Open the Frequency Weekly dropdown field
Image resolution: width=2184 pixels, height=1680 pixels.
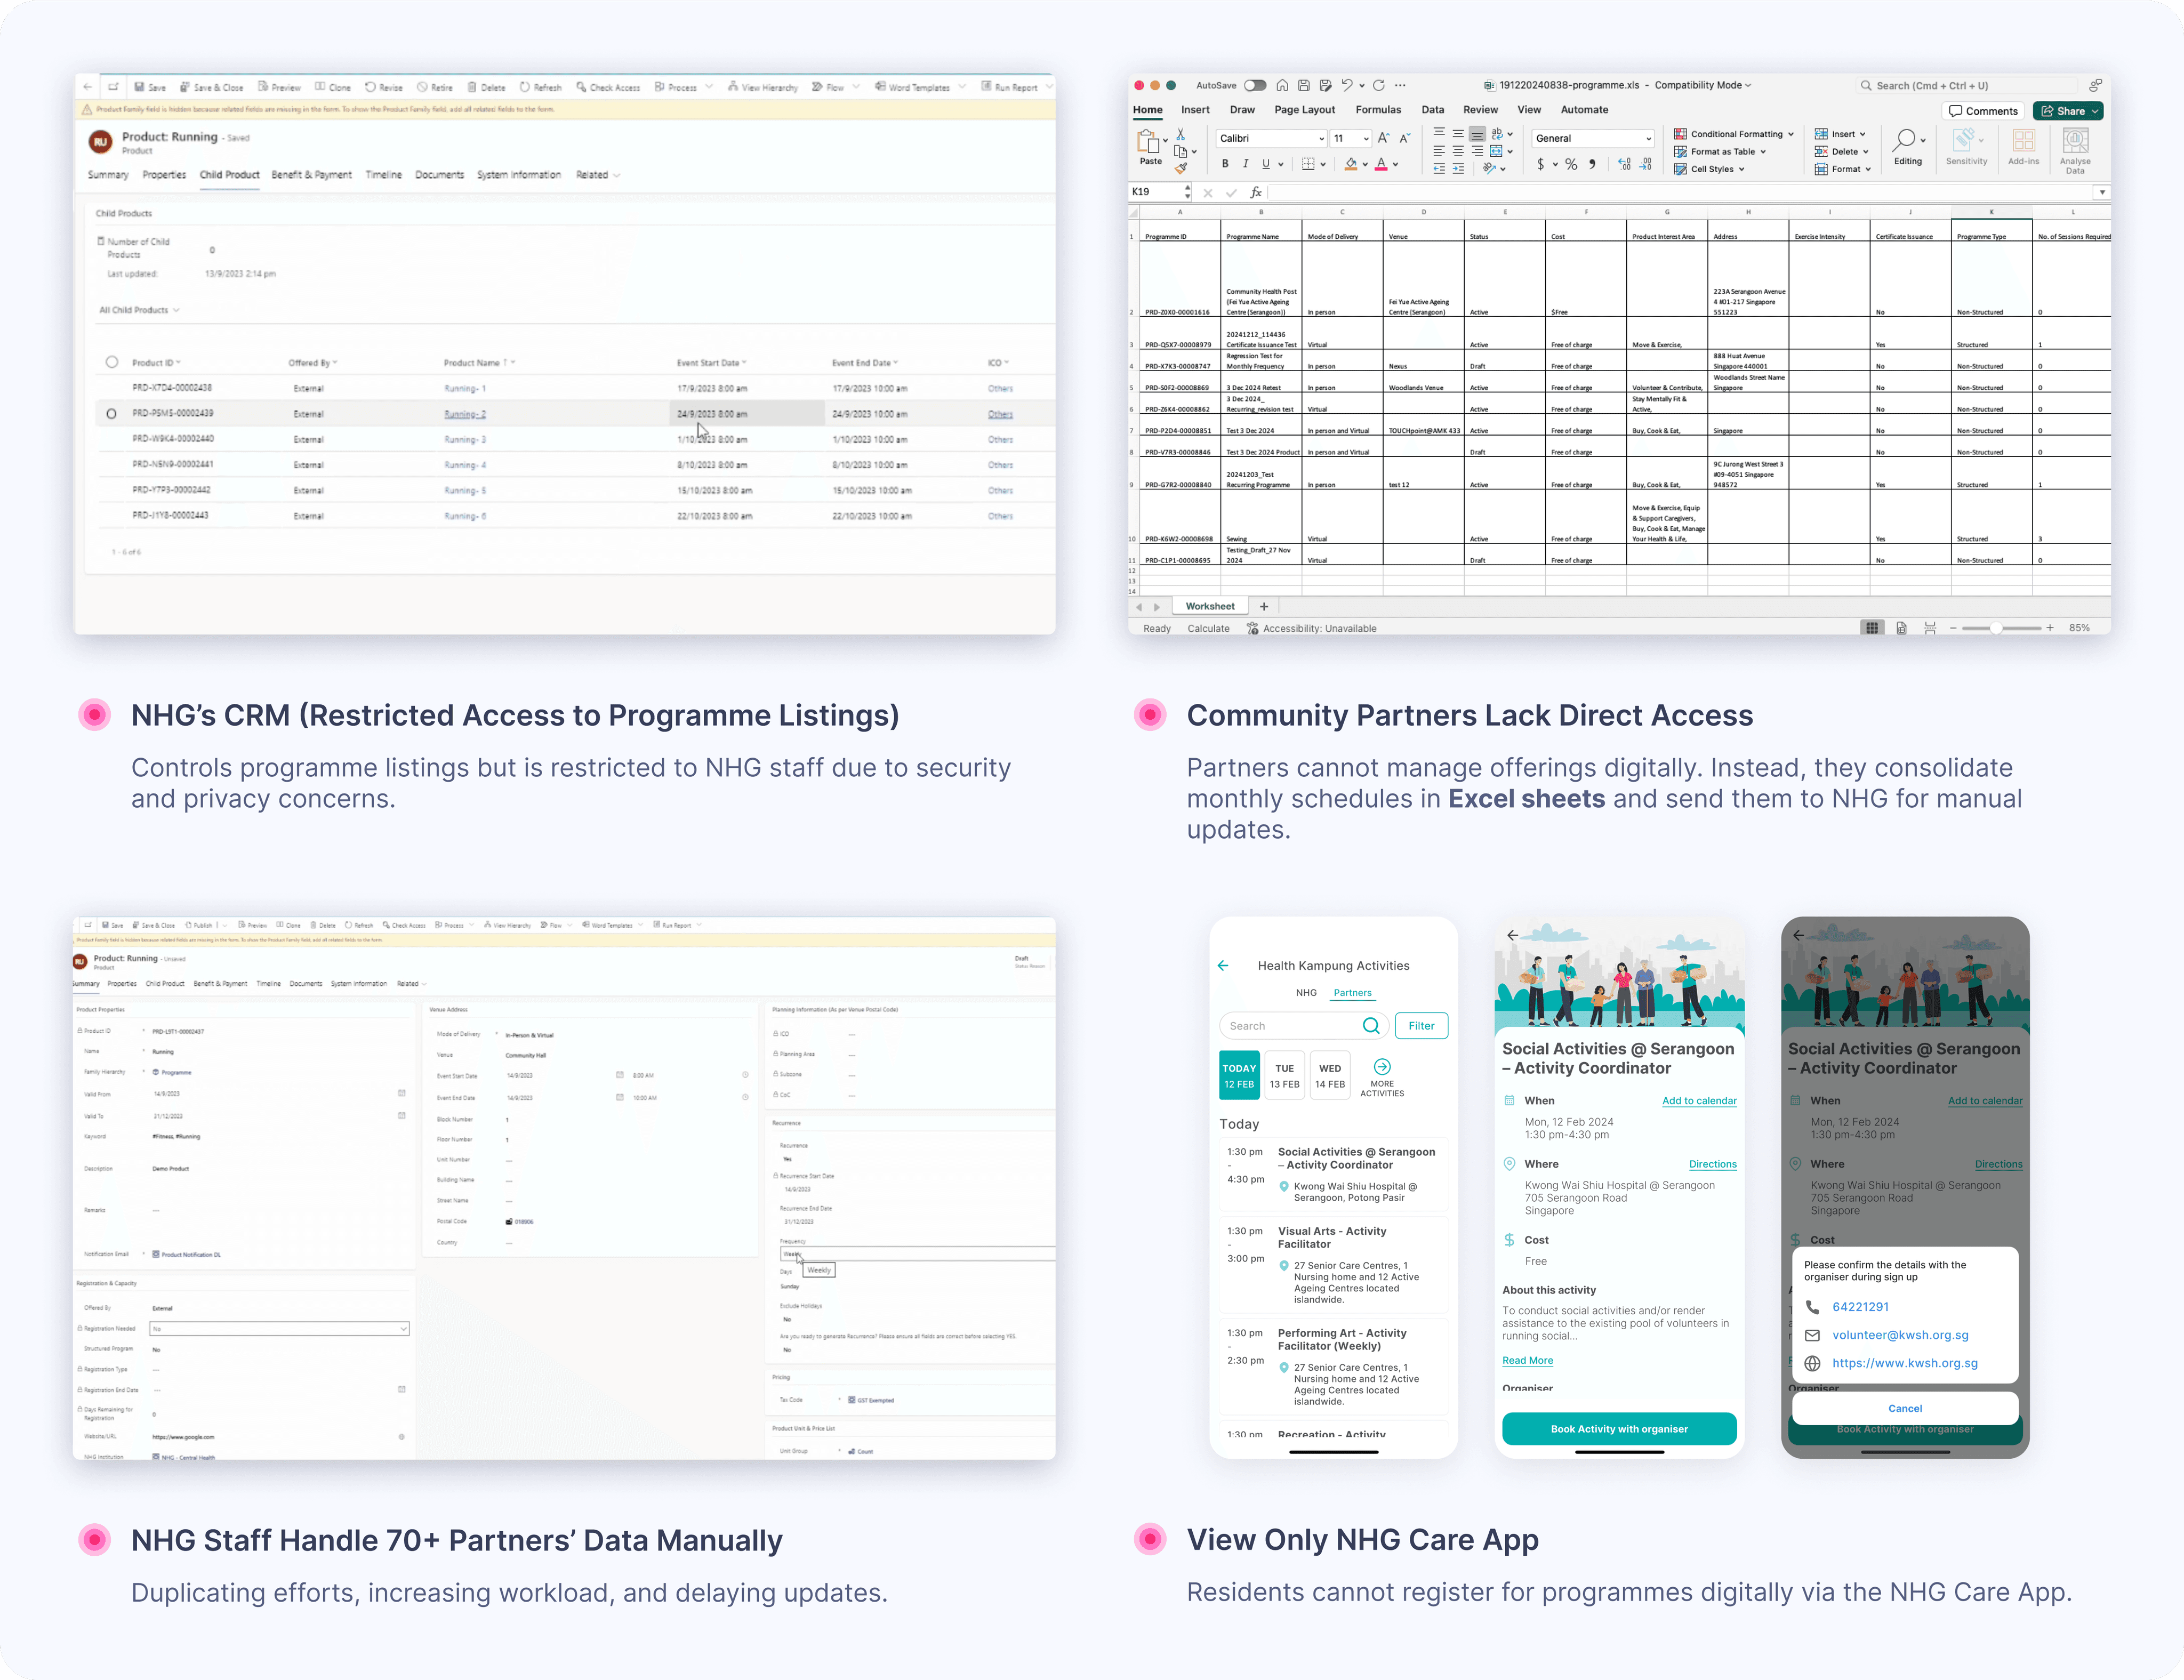(918, 1253)
